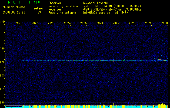
Task: Click the meteor label
Action: point(38,8)
